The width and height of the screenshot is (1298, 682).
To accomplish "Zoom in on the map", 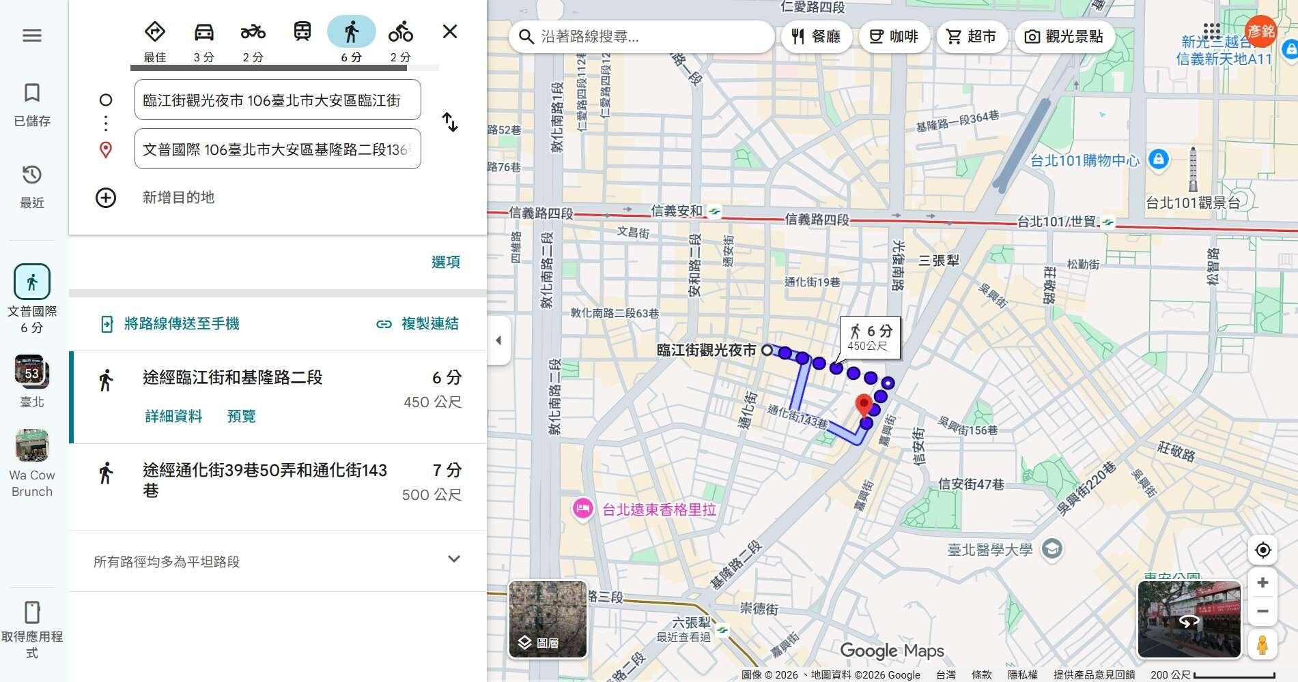I will coord(1262,582).
